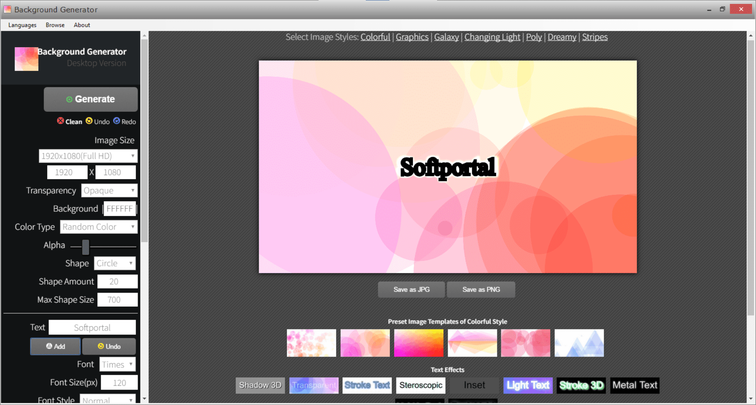The image size is (756, 405).
Task: Apply the Metal Text effect
Action: point(635,385)
